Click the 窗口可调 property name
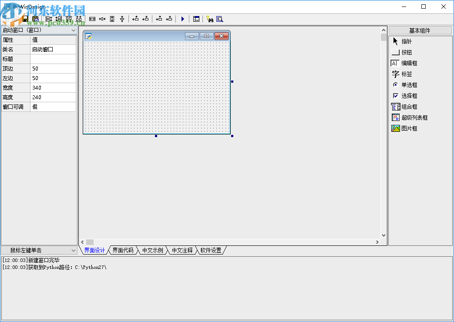Viewport: 454px width, 322px height. (16, 107)
